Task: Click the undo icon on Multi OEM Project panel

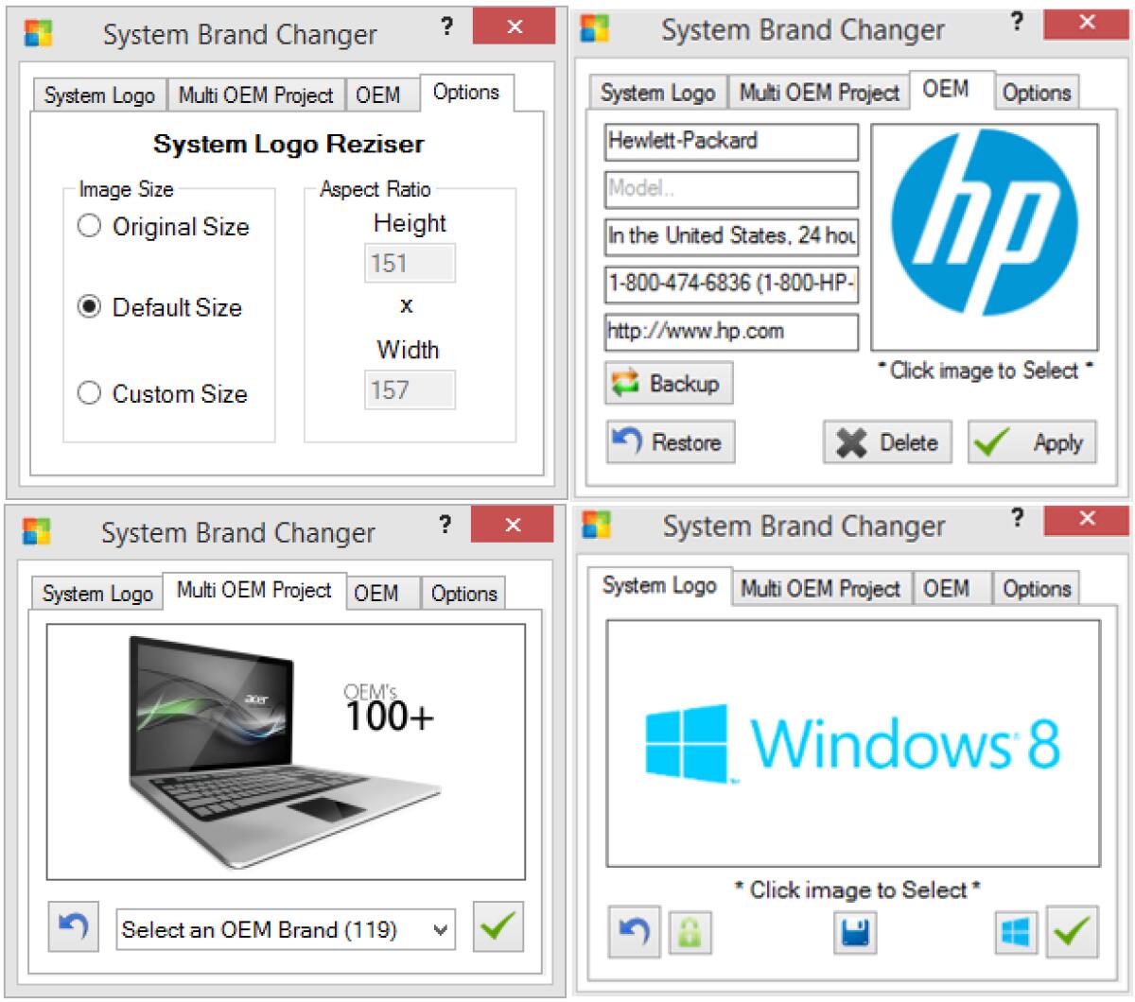Action: pyautogui.click(x=73, y=927)
